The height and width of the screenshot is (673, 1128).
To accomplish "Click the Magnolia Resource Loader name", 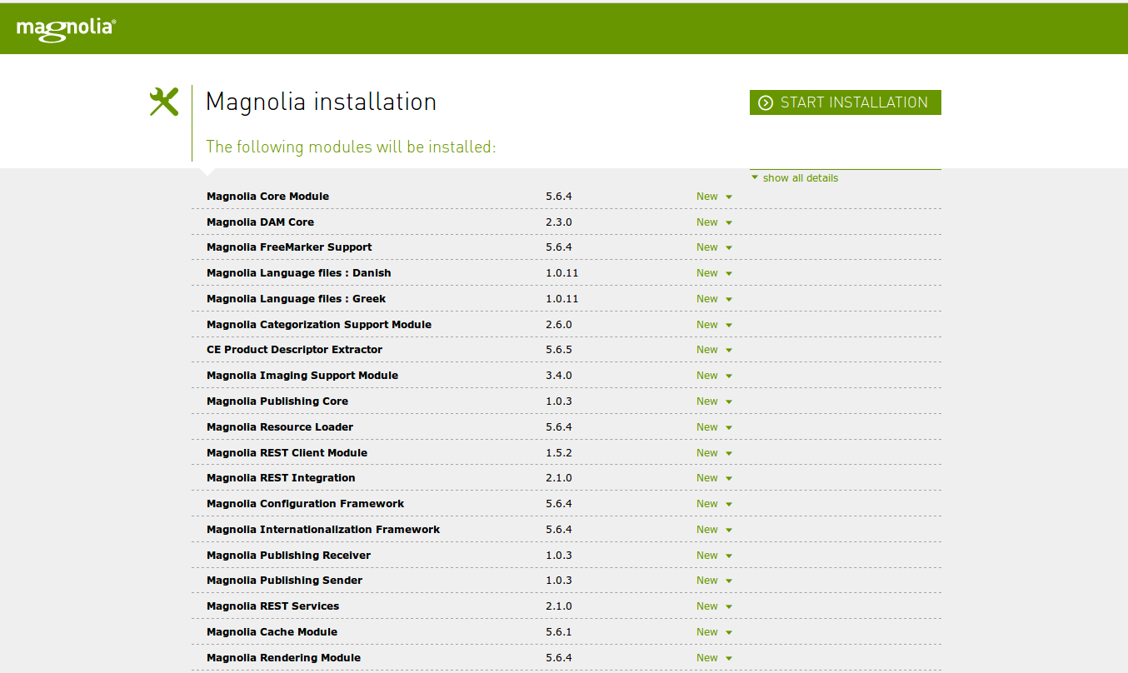I will (280, 427).
